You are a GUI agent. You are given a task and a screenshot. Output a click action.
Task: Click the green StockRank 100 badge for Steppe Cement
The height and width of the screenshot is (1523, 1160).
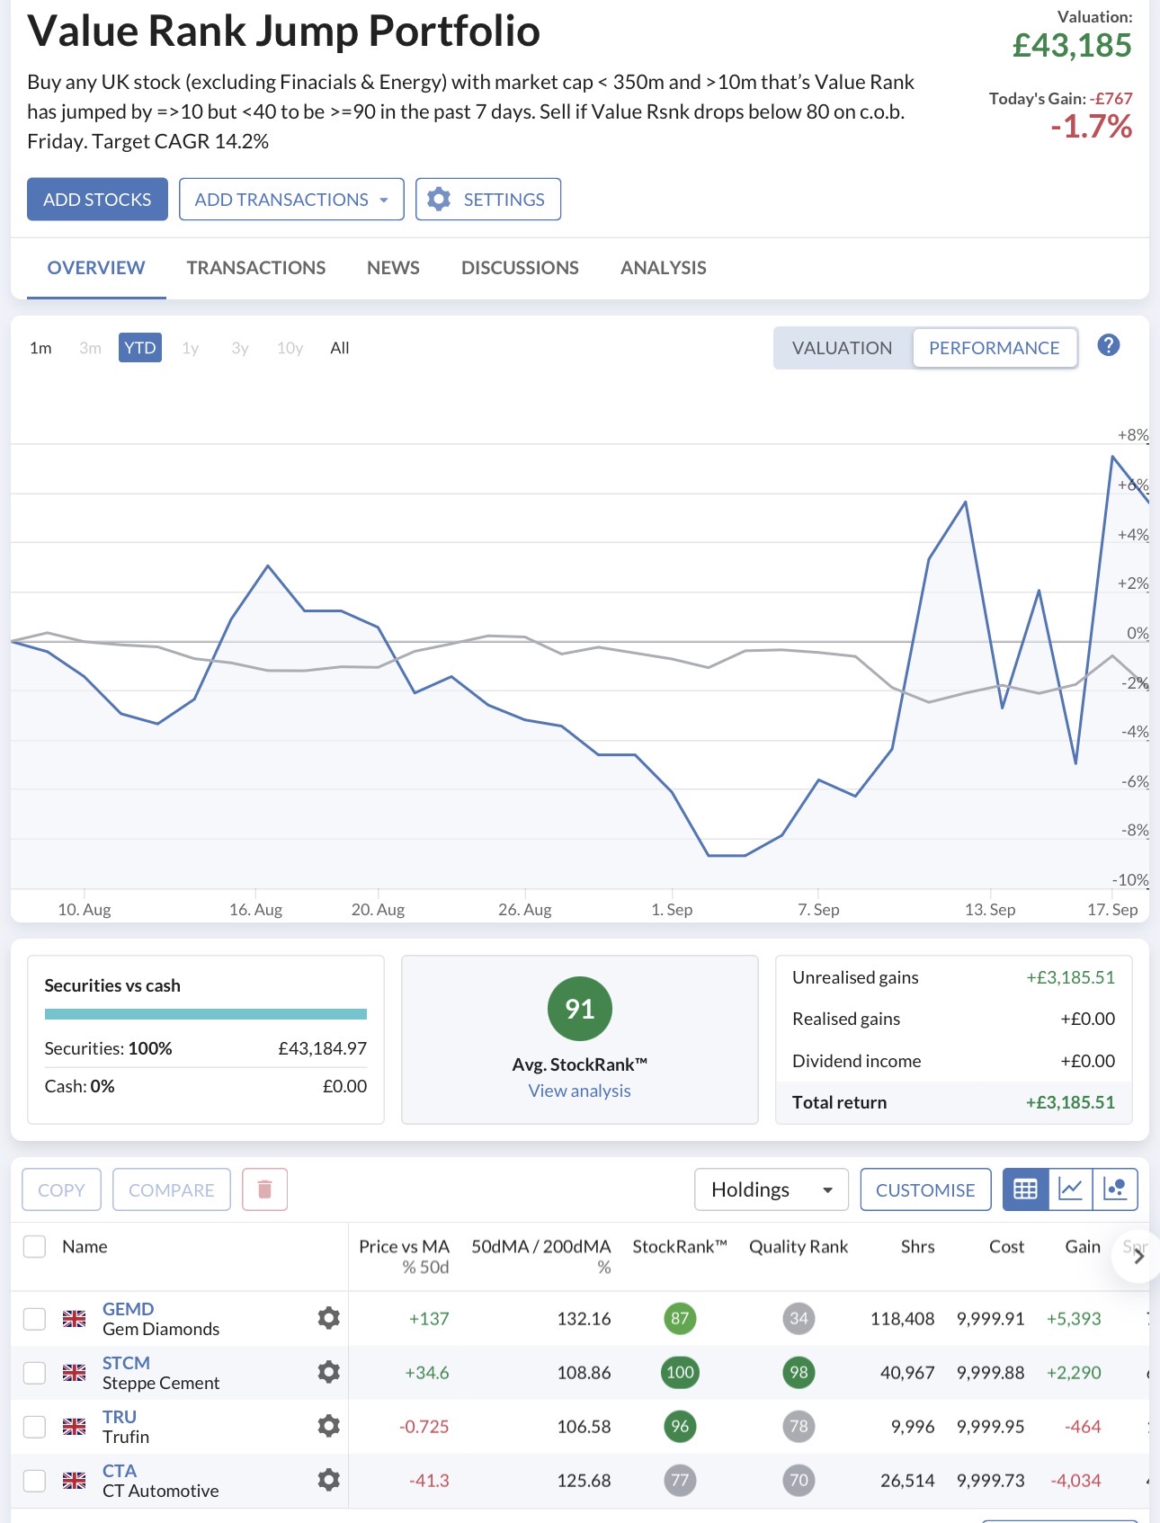tap(680, 1372)
